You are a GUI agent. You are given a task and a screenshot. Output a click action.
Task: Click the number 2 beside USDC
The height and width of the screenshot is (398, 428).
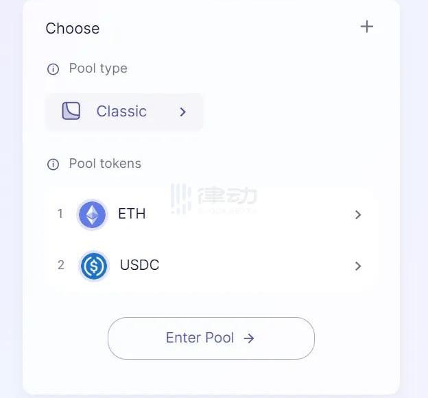tap(61, 265)
